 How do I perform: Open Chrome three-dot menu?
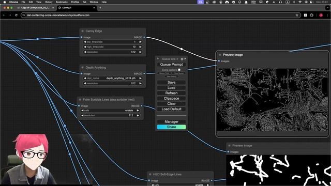pyautogui.click(x=327, y=15)
